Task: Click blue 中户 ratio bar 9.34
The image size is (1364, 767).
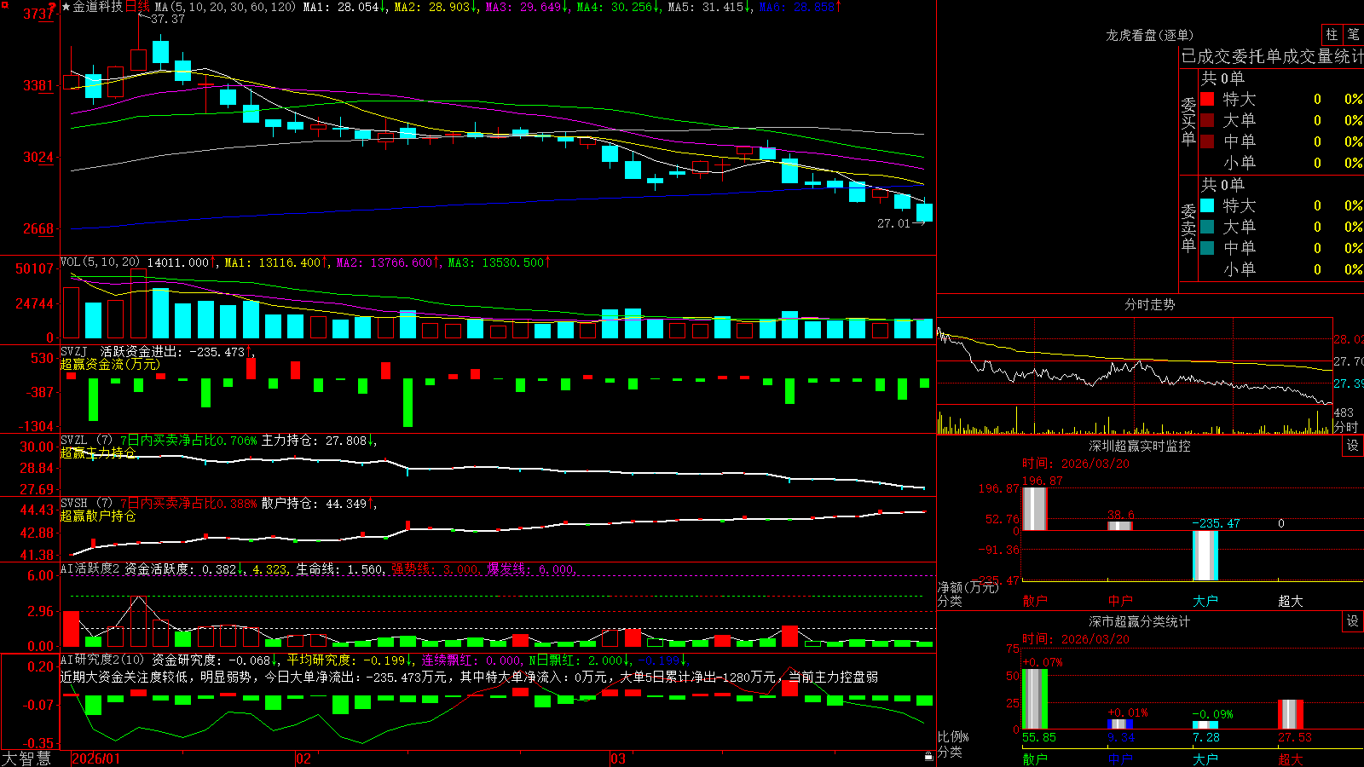Action: [x=1120, y=724]
